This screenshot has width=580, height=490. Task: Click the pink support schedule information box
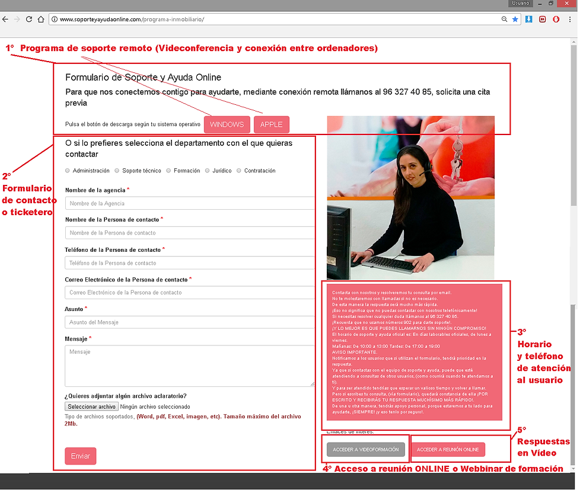coord(415,352)
